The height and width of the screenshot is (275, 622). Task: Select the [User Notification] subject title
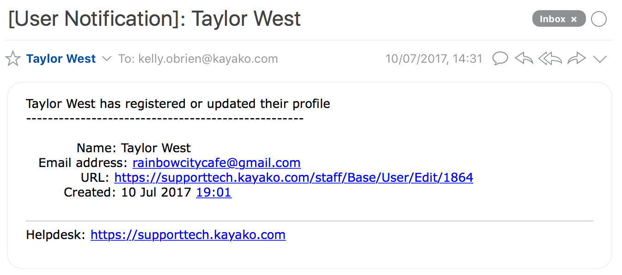click(x=154, y=19)
